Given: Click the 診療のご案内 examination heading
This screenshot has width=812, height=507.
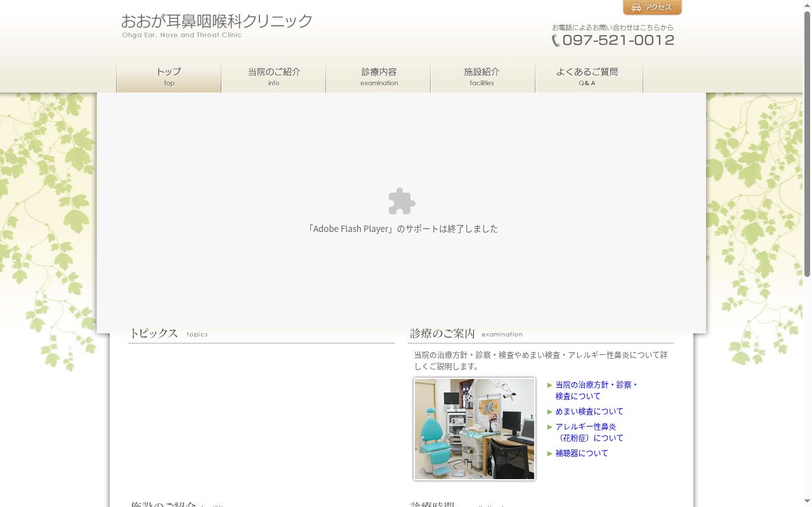Looking at the screenshot, I should click(466, 333).
